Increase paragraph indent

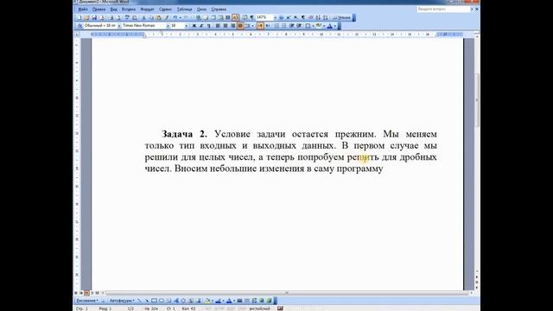tap(299, 26)
